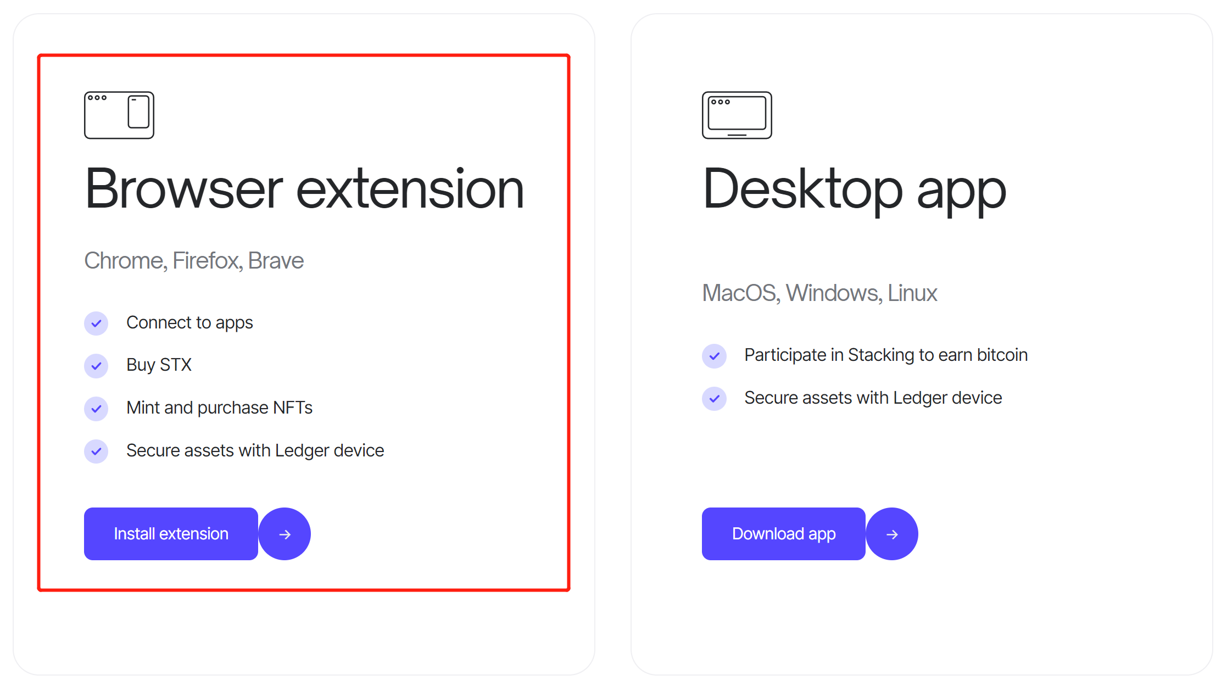
Task: Toggle the Mint and purchase NFTs checkmark
Action: [97, 407]
